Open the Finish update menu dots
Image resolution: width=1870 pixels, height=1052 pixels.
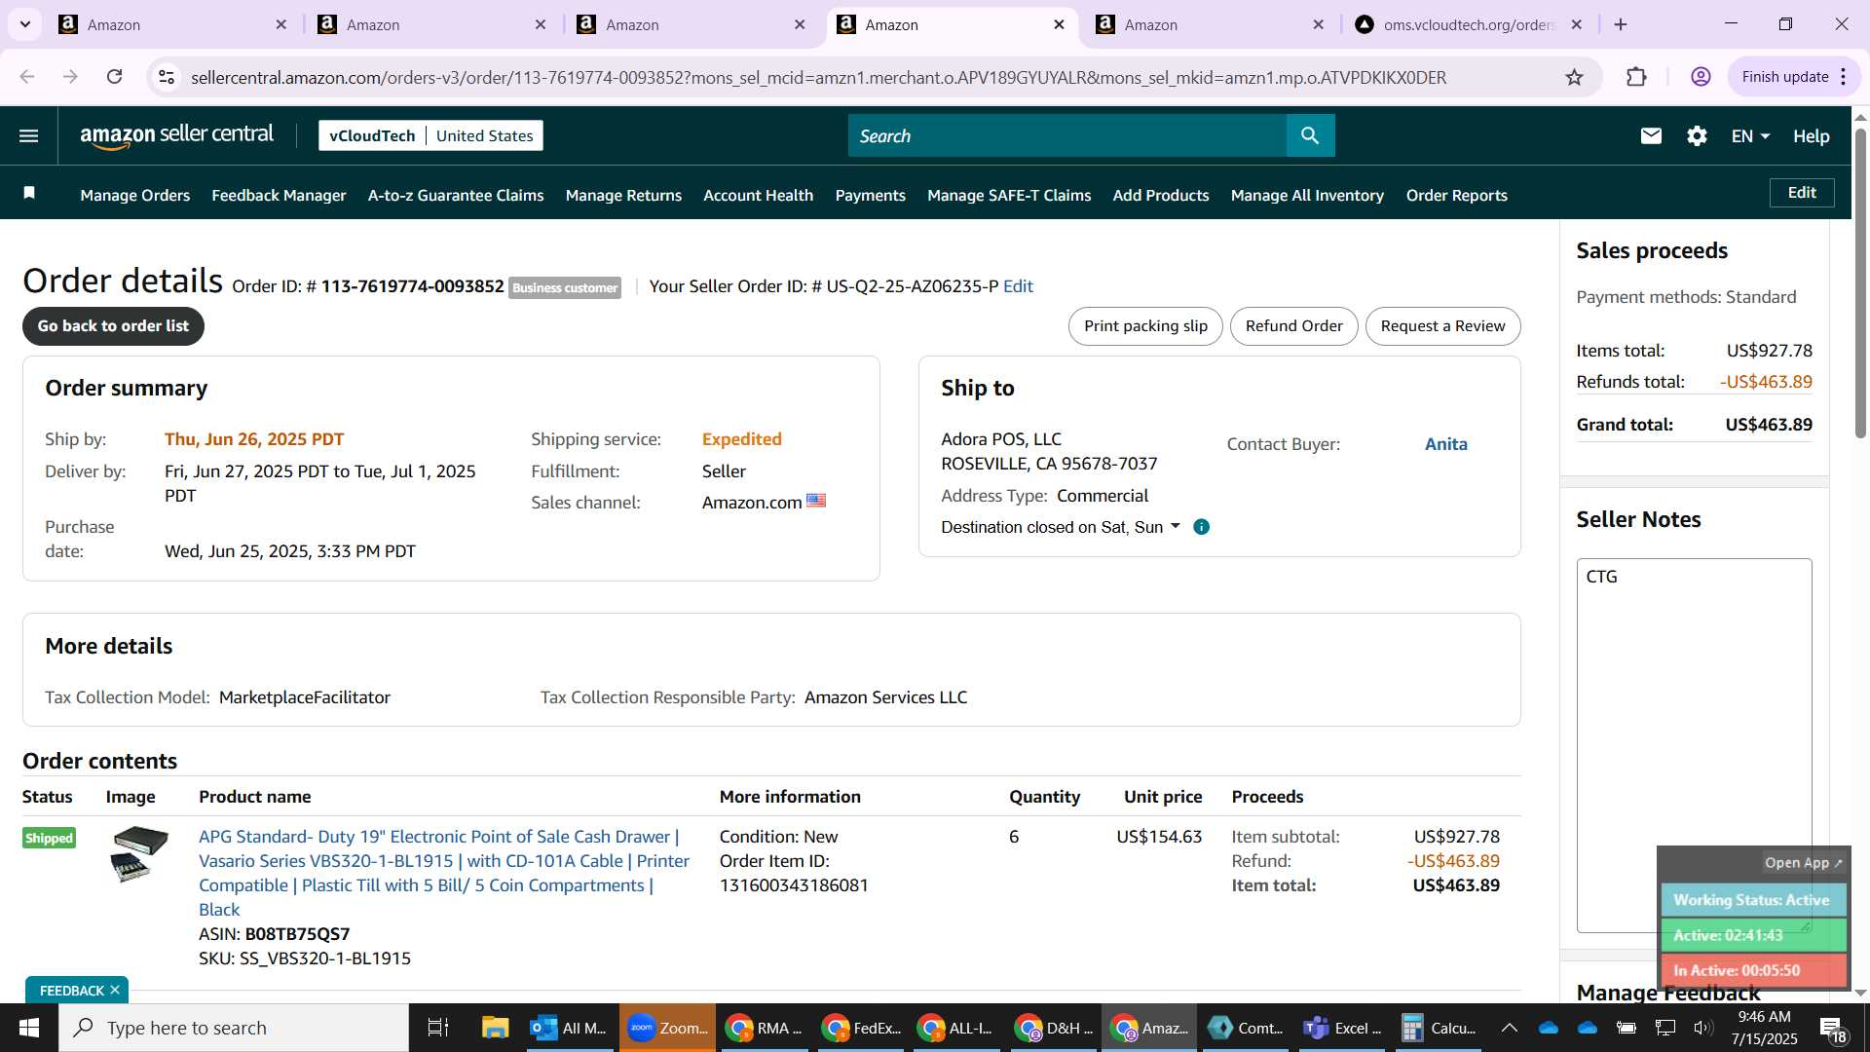tap(1844, 77)
